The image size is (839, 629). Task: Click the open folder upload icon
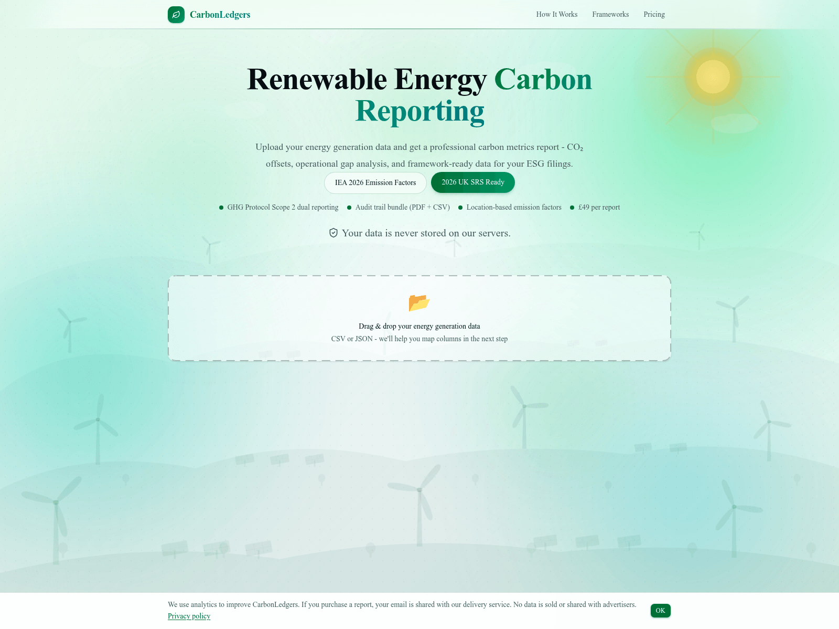pos(419,303)
